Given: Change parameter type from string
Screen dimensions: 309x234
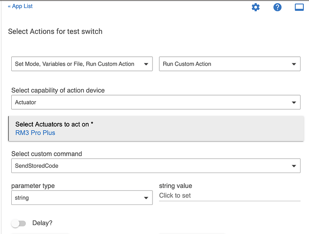Looking at the screenshot, I should pyautogui.click(x=75, y=198).
